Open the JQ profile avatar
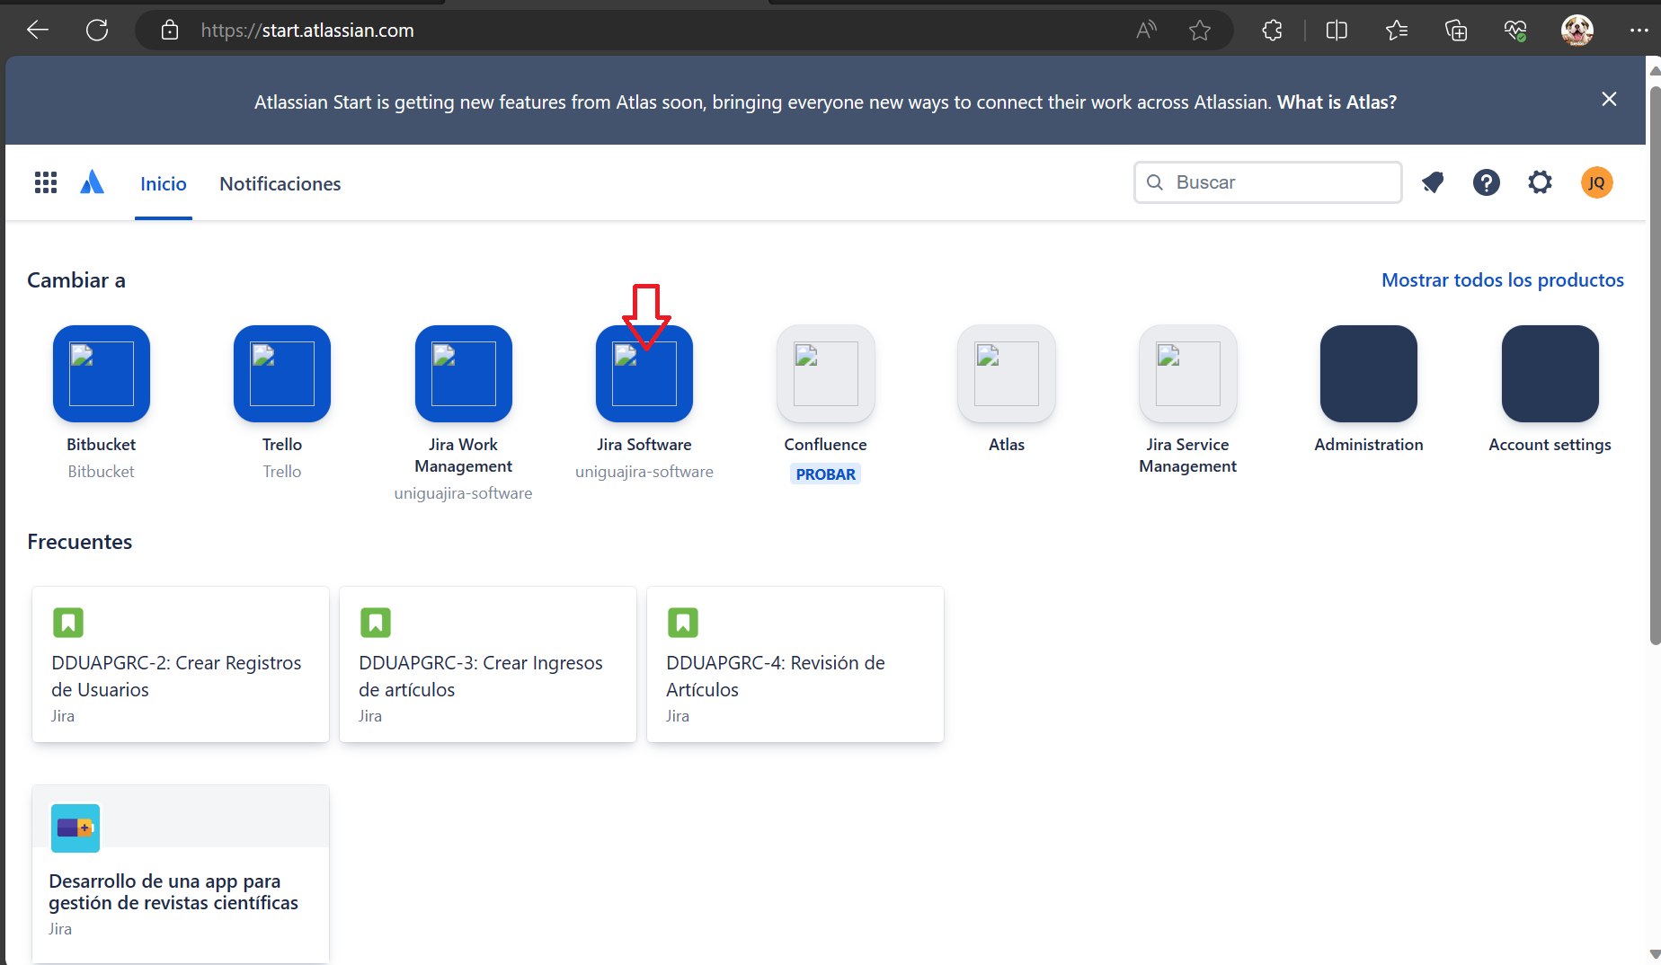This screenshot has height=965, width=1661. (1597, 183)
